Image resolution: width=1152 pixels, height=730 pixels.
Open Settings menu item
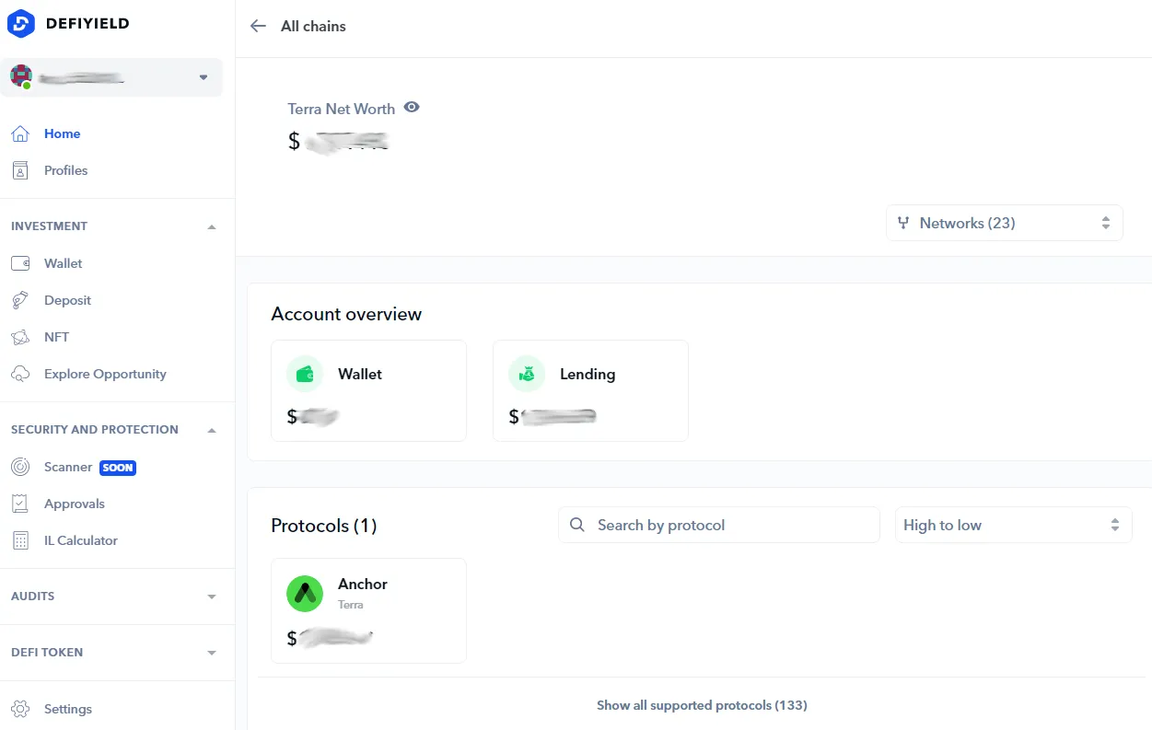68,709
